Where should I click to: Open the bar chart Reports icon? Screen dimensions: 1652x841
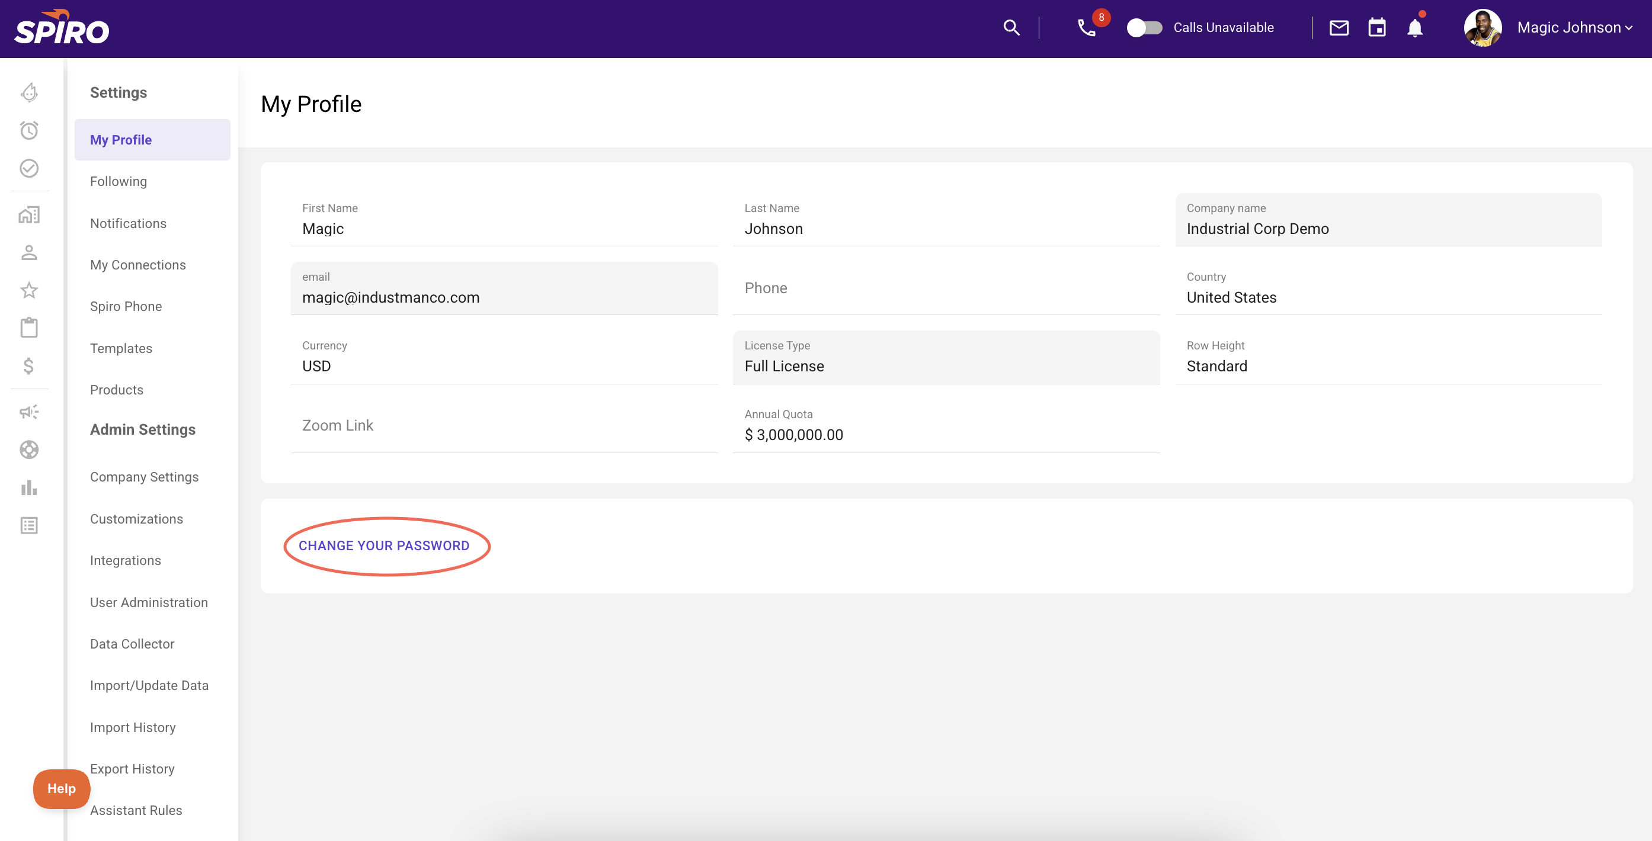pyautogui.click(x=29, y=488)
